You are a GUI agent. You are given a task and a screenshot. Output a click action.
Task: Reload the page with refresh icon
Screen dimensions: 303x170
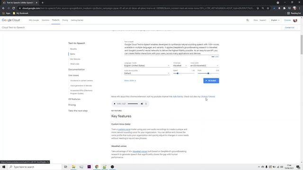(14, 8)
